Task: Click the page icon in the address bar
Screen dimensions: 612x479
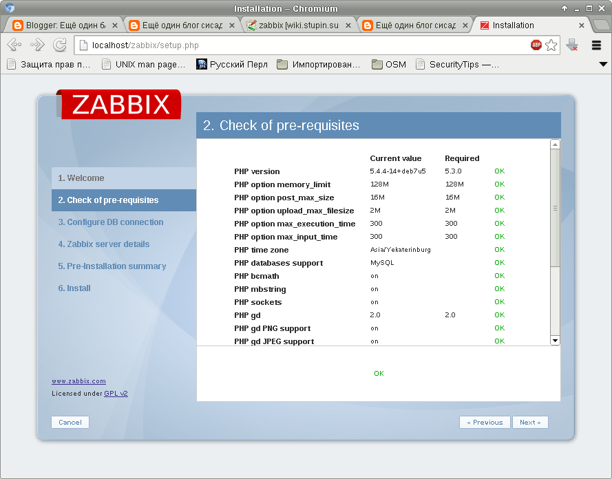Action: pos(83,45)
